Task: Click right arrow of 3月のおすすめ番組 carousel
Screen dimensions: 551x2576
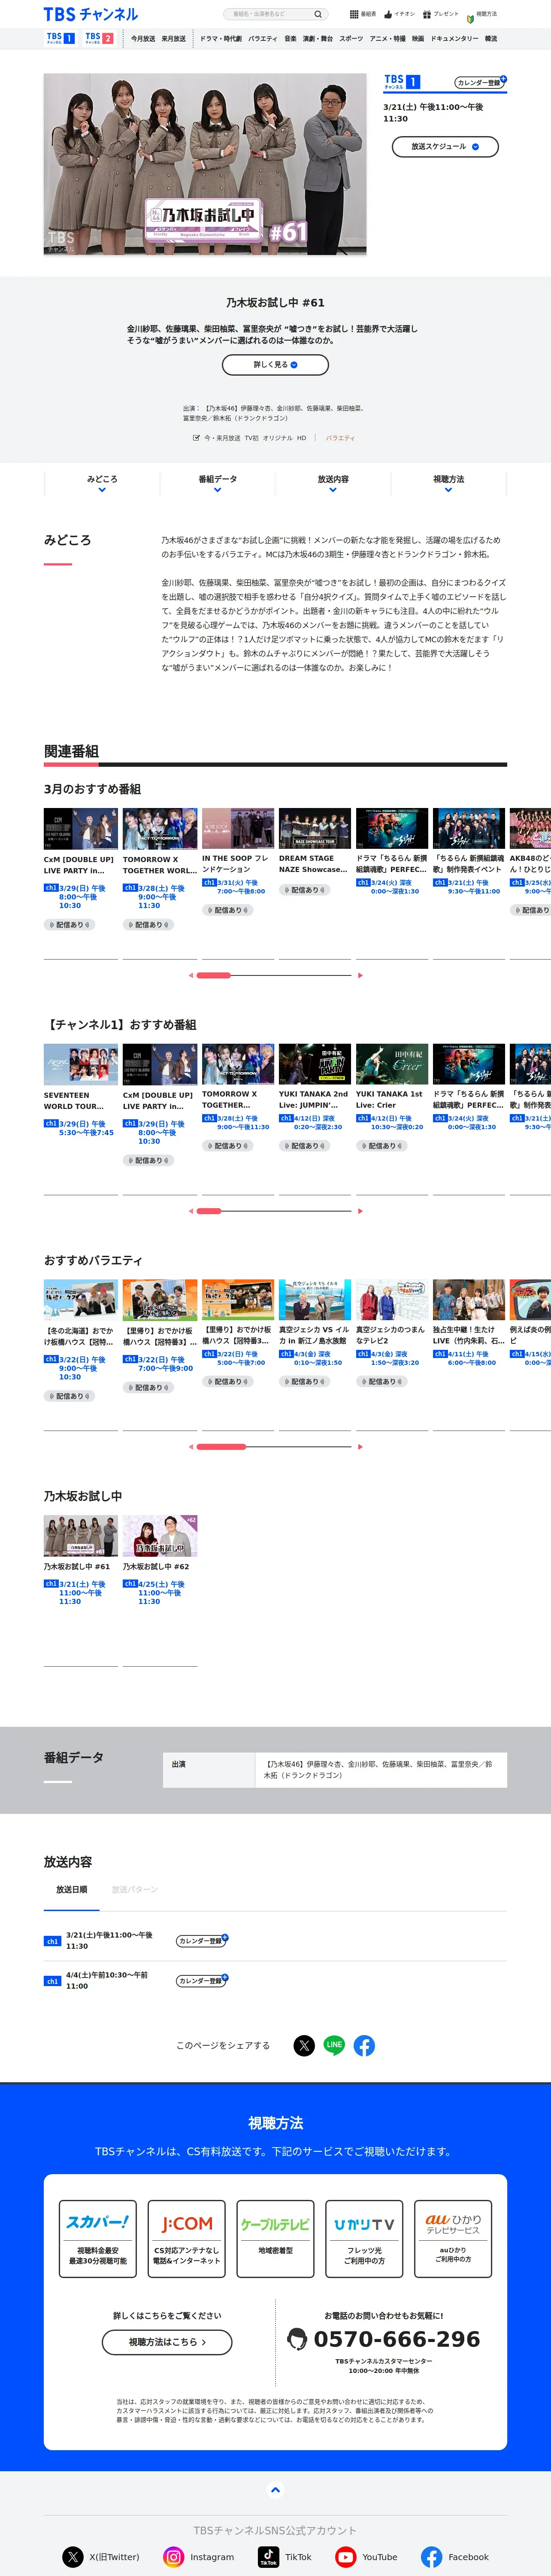Action: click(x=360, y=975)
